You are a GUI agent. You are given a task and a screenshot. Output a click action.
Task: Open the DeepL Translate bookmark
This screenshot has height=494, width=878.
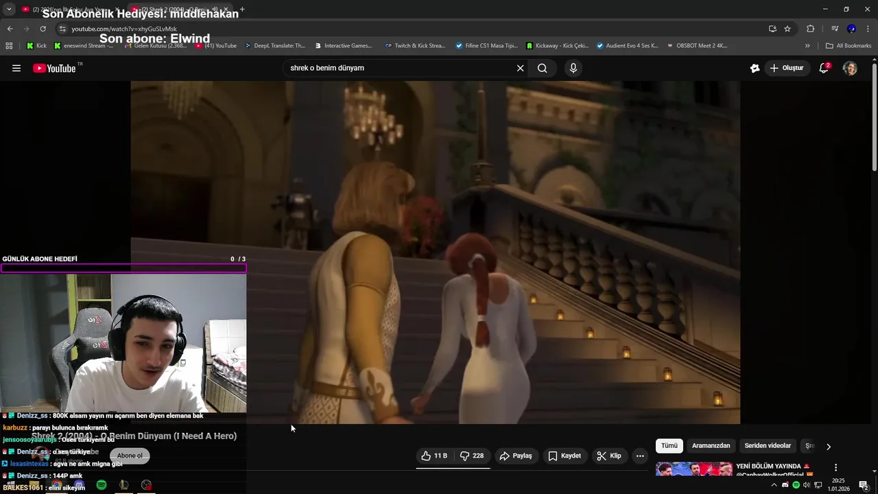click(274, 46)
